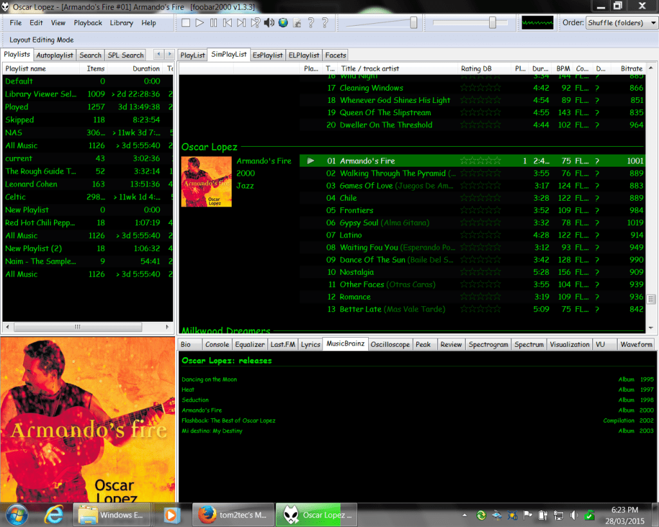Show hidden system tray icons arrow

pos(465,515)
